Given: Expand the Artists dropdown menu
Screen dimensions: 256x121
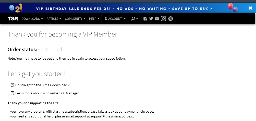Looking at the screenshot, I should coord(54,19).
